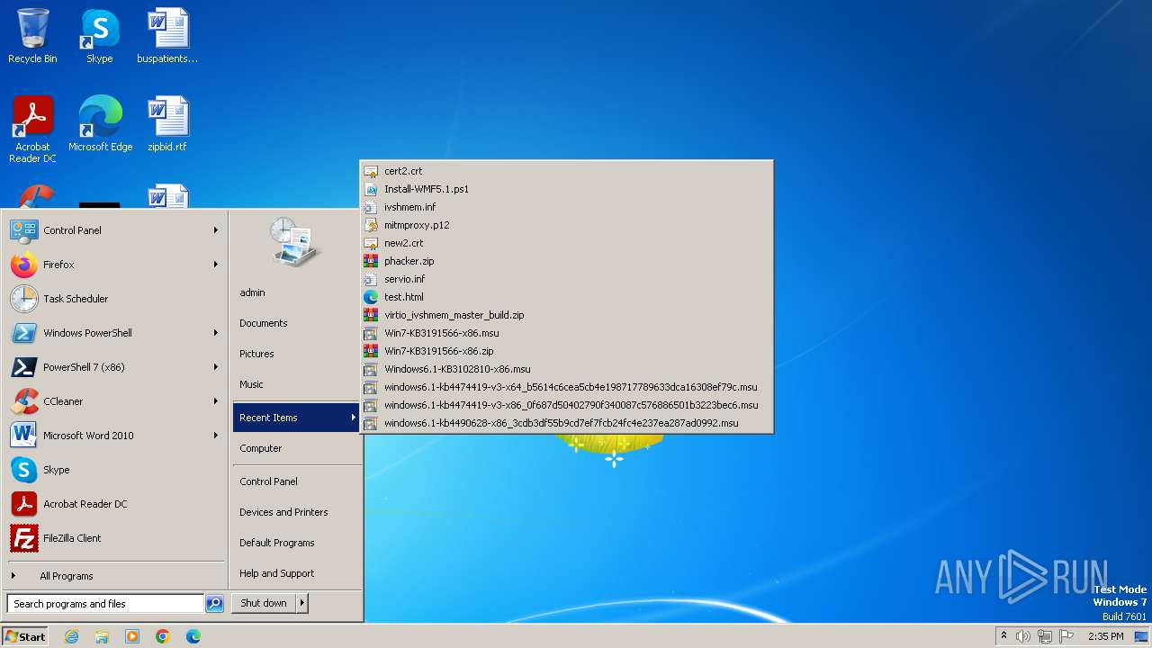Open recent item servio.inf
Image resolution: width=1152 pixels, height=648 pixels.
[566, 279]
